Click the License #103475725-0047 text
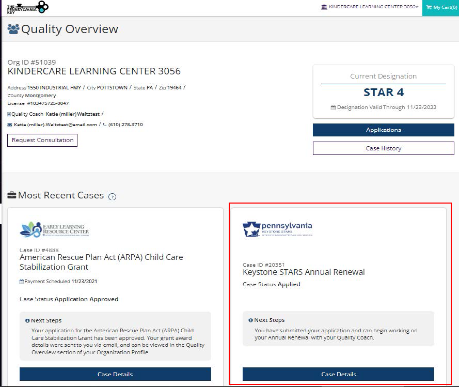The height and width of the screenshot is (387, 459). pos(38,103)
